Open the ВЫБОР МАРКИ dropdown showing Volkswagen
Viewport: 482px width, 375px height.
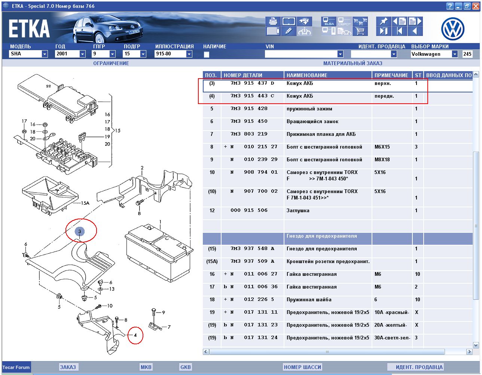click(455, 54)
